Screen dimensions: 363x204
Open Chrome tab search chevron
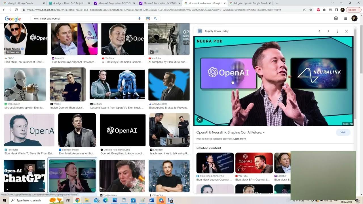coord(333,3)
